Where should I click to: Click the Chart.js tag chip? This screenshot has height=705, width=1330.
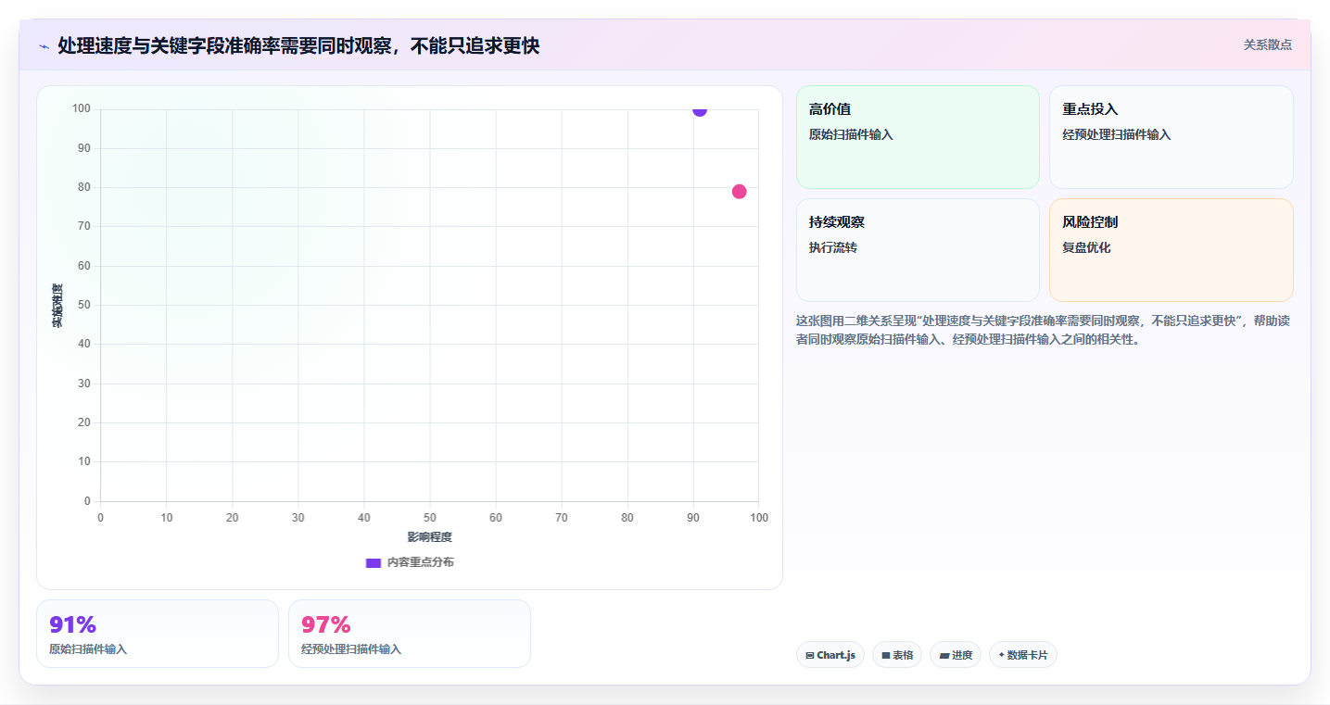click(x=830, y=655)
